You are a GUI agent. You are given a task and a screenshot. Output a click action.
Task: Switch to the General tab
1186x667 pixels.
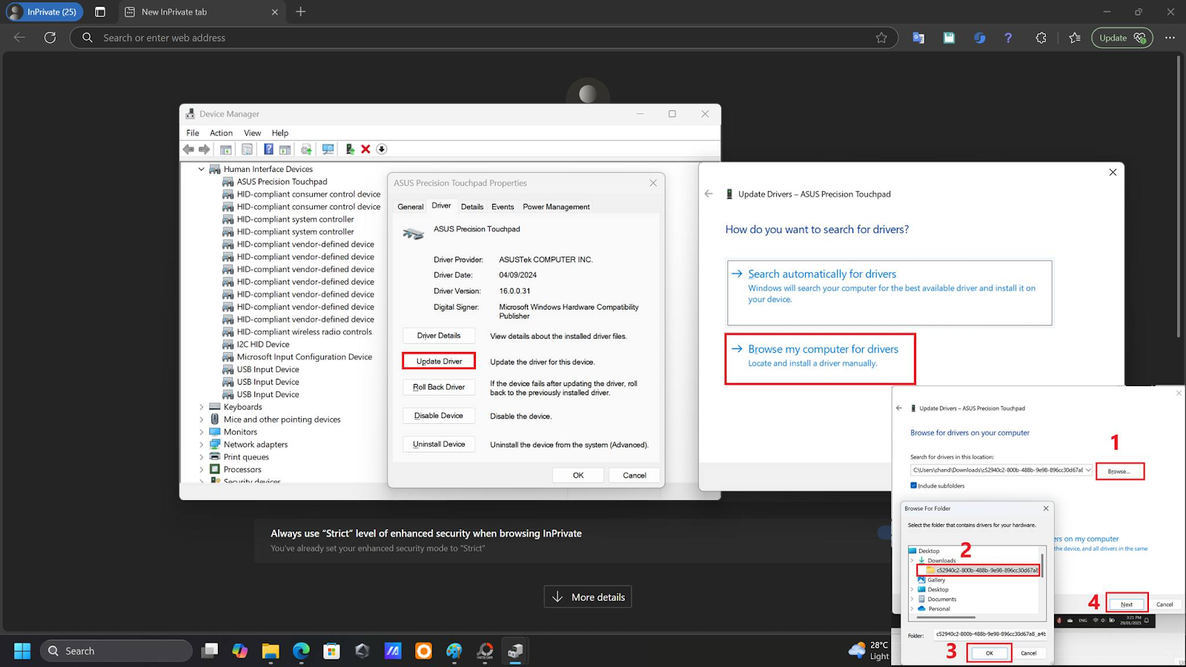pos(411,207)
